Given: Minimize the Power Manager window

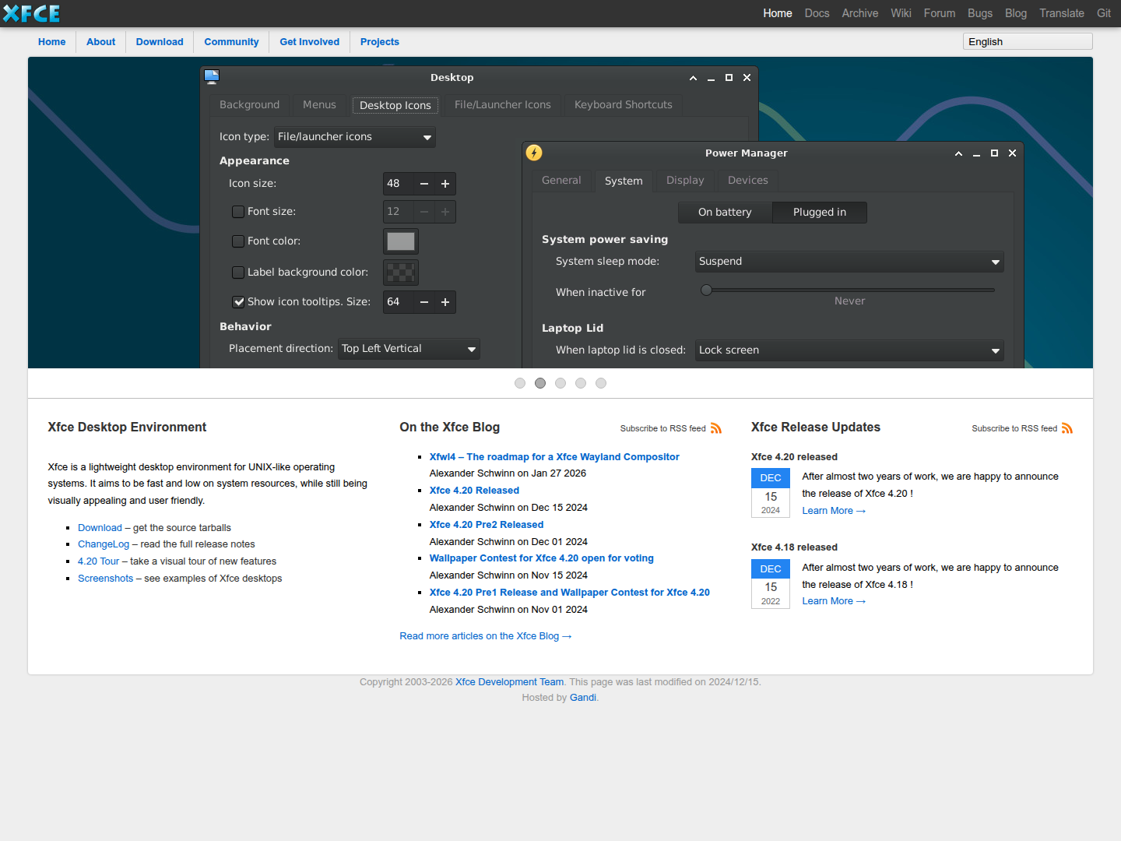Looking at the screenshot, I should pos(976,153).
